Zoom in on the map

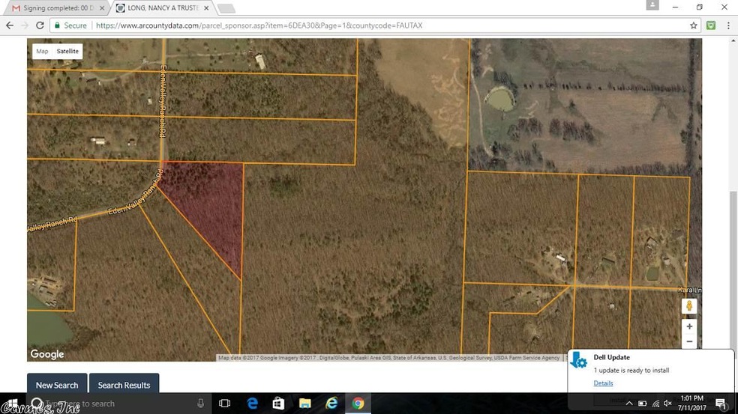coord(689,326)
